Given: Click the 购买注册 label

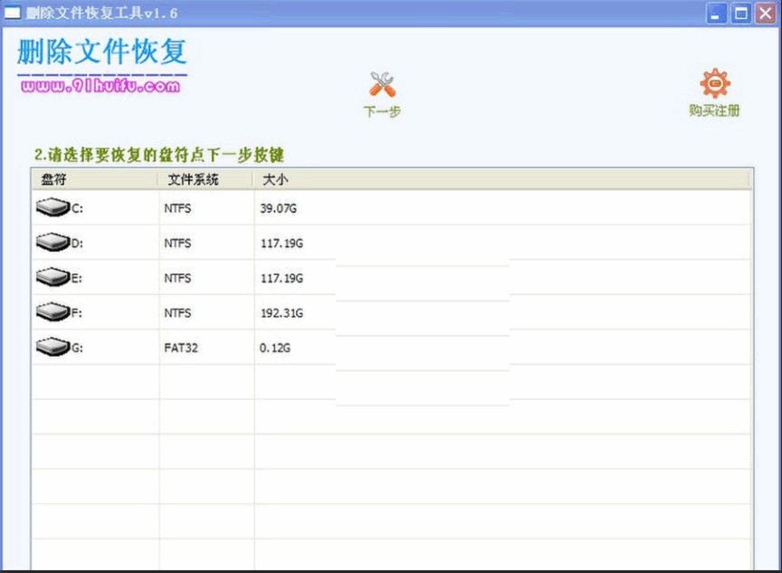Looking at the screenshot, I should 715,110.
